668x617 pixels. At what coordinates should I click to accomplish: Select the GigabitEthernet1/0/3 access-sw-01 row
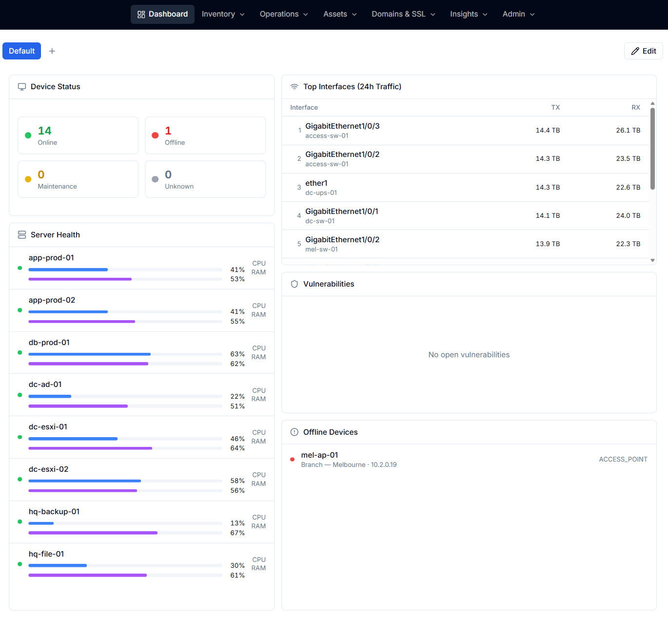tap(465, 131)
